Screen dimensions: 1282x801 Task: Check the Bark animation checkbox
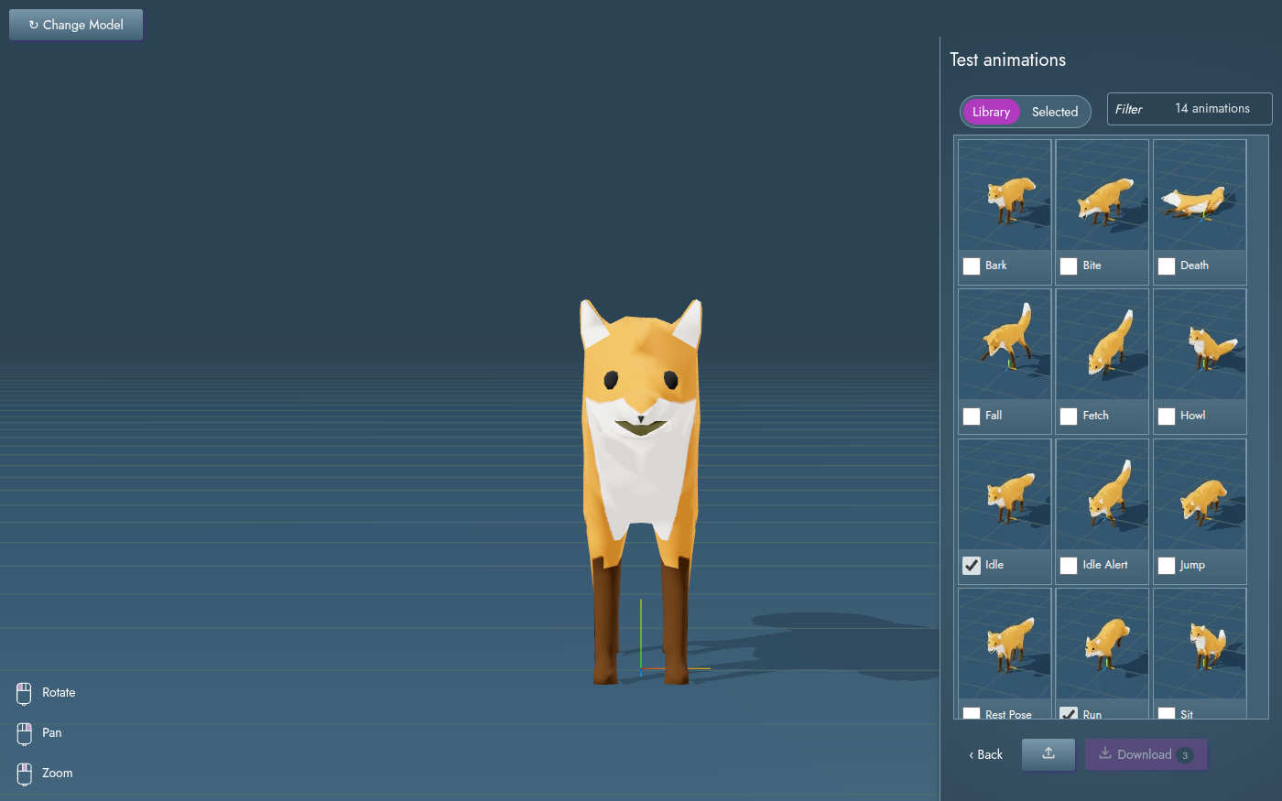pos(972,266)
